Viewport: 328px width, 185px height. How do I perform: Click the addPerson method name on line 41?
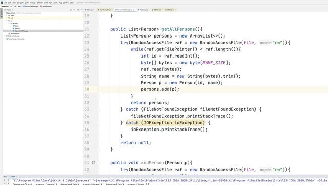(x=153, y=163)
